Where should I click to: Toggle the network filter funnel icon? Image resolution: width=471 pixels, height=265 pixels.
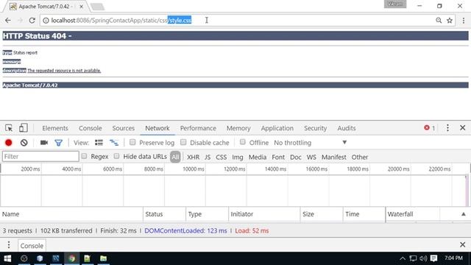click(59, 143)
